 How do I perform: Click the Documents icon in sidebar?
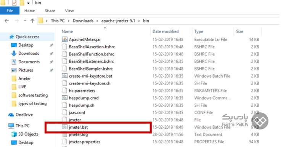click(x=14, y=62)
